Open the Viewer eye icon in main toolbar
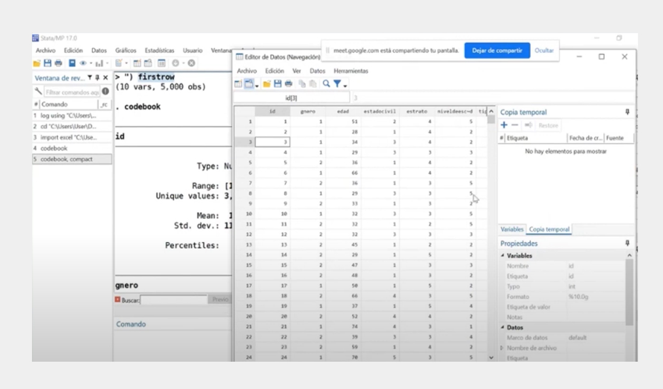This screenshot has height=389, width=663. pyautogui.click(x=83, y=63)
